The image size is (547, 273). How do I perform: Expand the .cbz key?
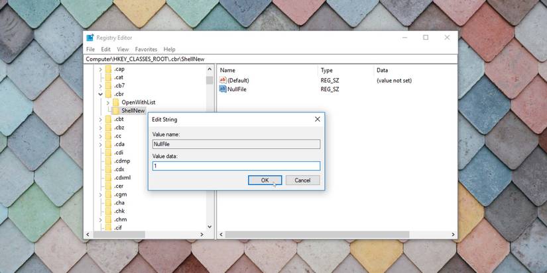[x=101, y=128]
